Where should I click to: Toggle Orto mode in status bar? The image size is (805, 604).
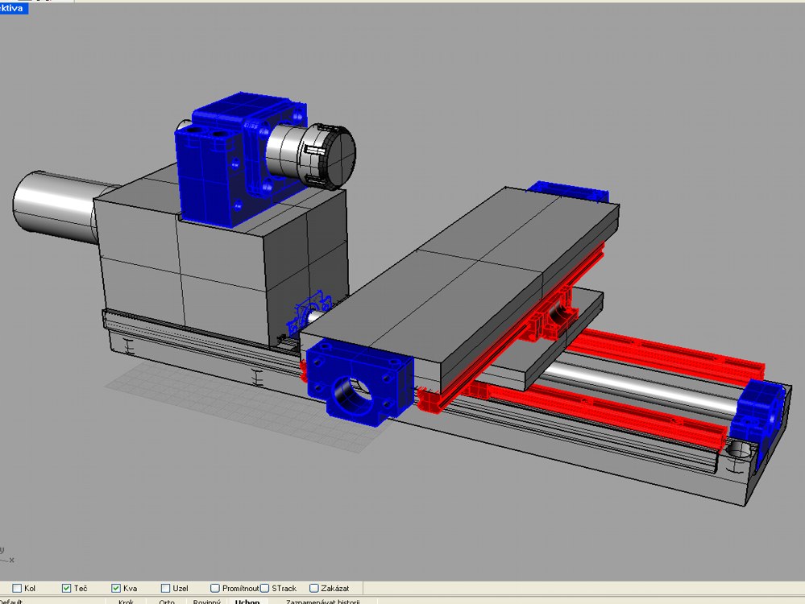(167, 601)
